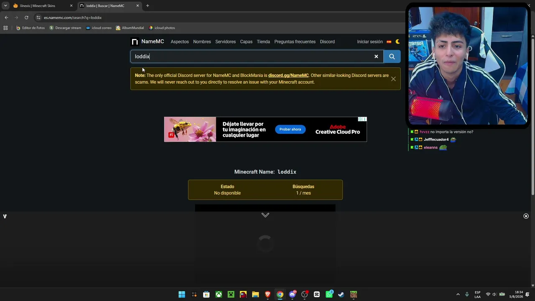
Task: Open icloud photos bookmark
Action: 162,28
